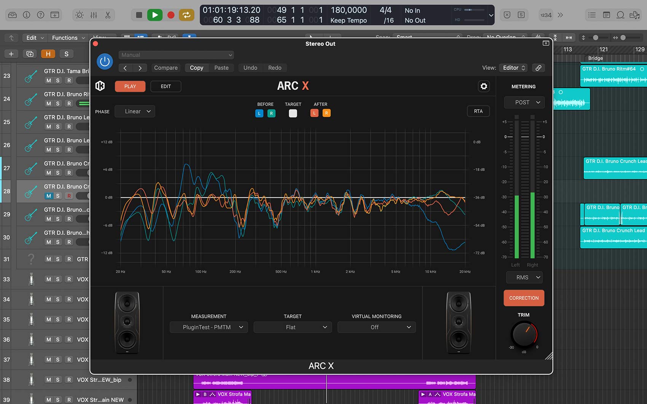The width and height of the screenshot is (647, 404).
Task: Switch to the EDIT tab in ARC X
Action: [166, 86]
